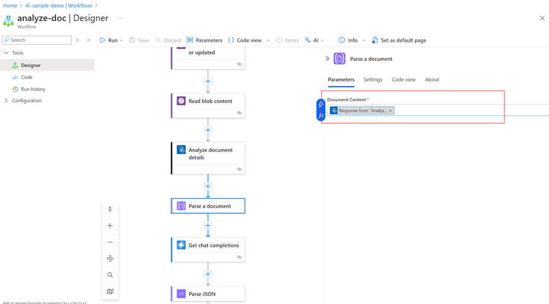This screenshot has width=549, height=304.
Task: Switch to the Settings tab
Action: coord(373,80)
